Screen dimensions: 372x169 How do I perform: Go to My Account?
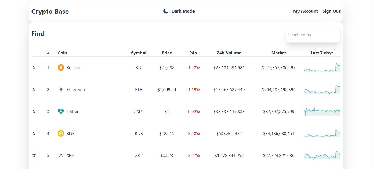306,11
